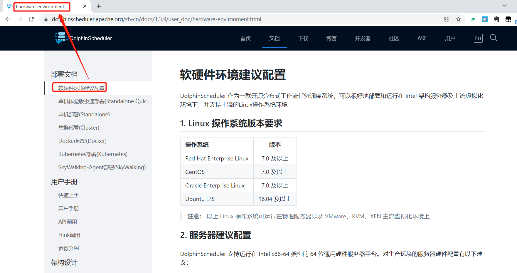Screen dimensions: 517x273
Task: Click the share page icon in address bar
Action: click(447, 19)
